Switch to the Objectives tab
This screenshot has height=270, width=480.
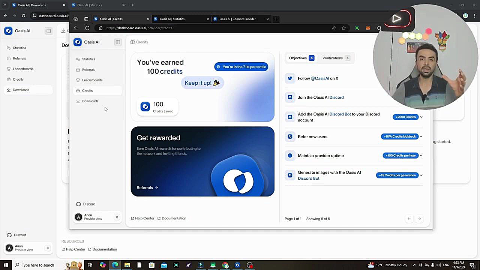point(301,58)
